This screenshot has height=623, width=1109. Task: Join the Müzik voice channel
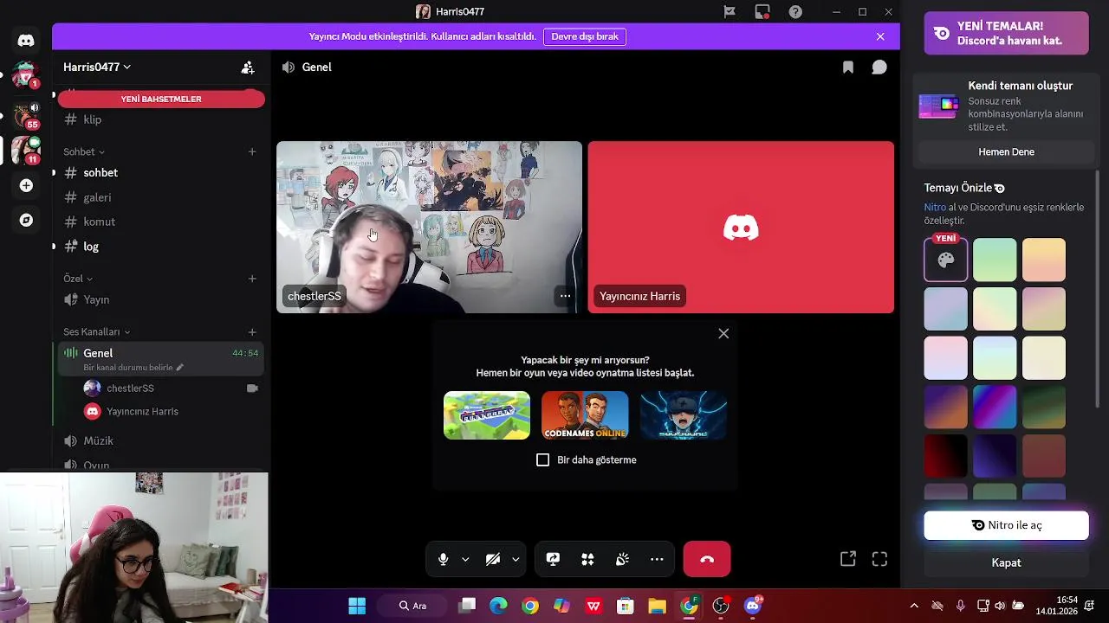tap(161, 440)
